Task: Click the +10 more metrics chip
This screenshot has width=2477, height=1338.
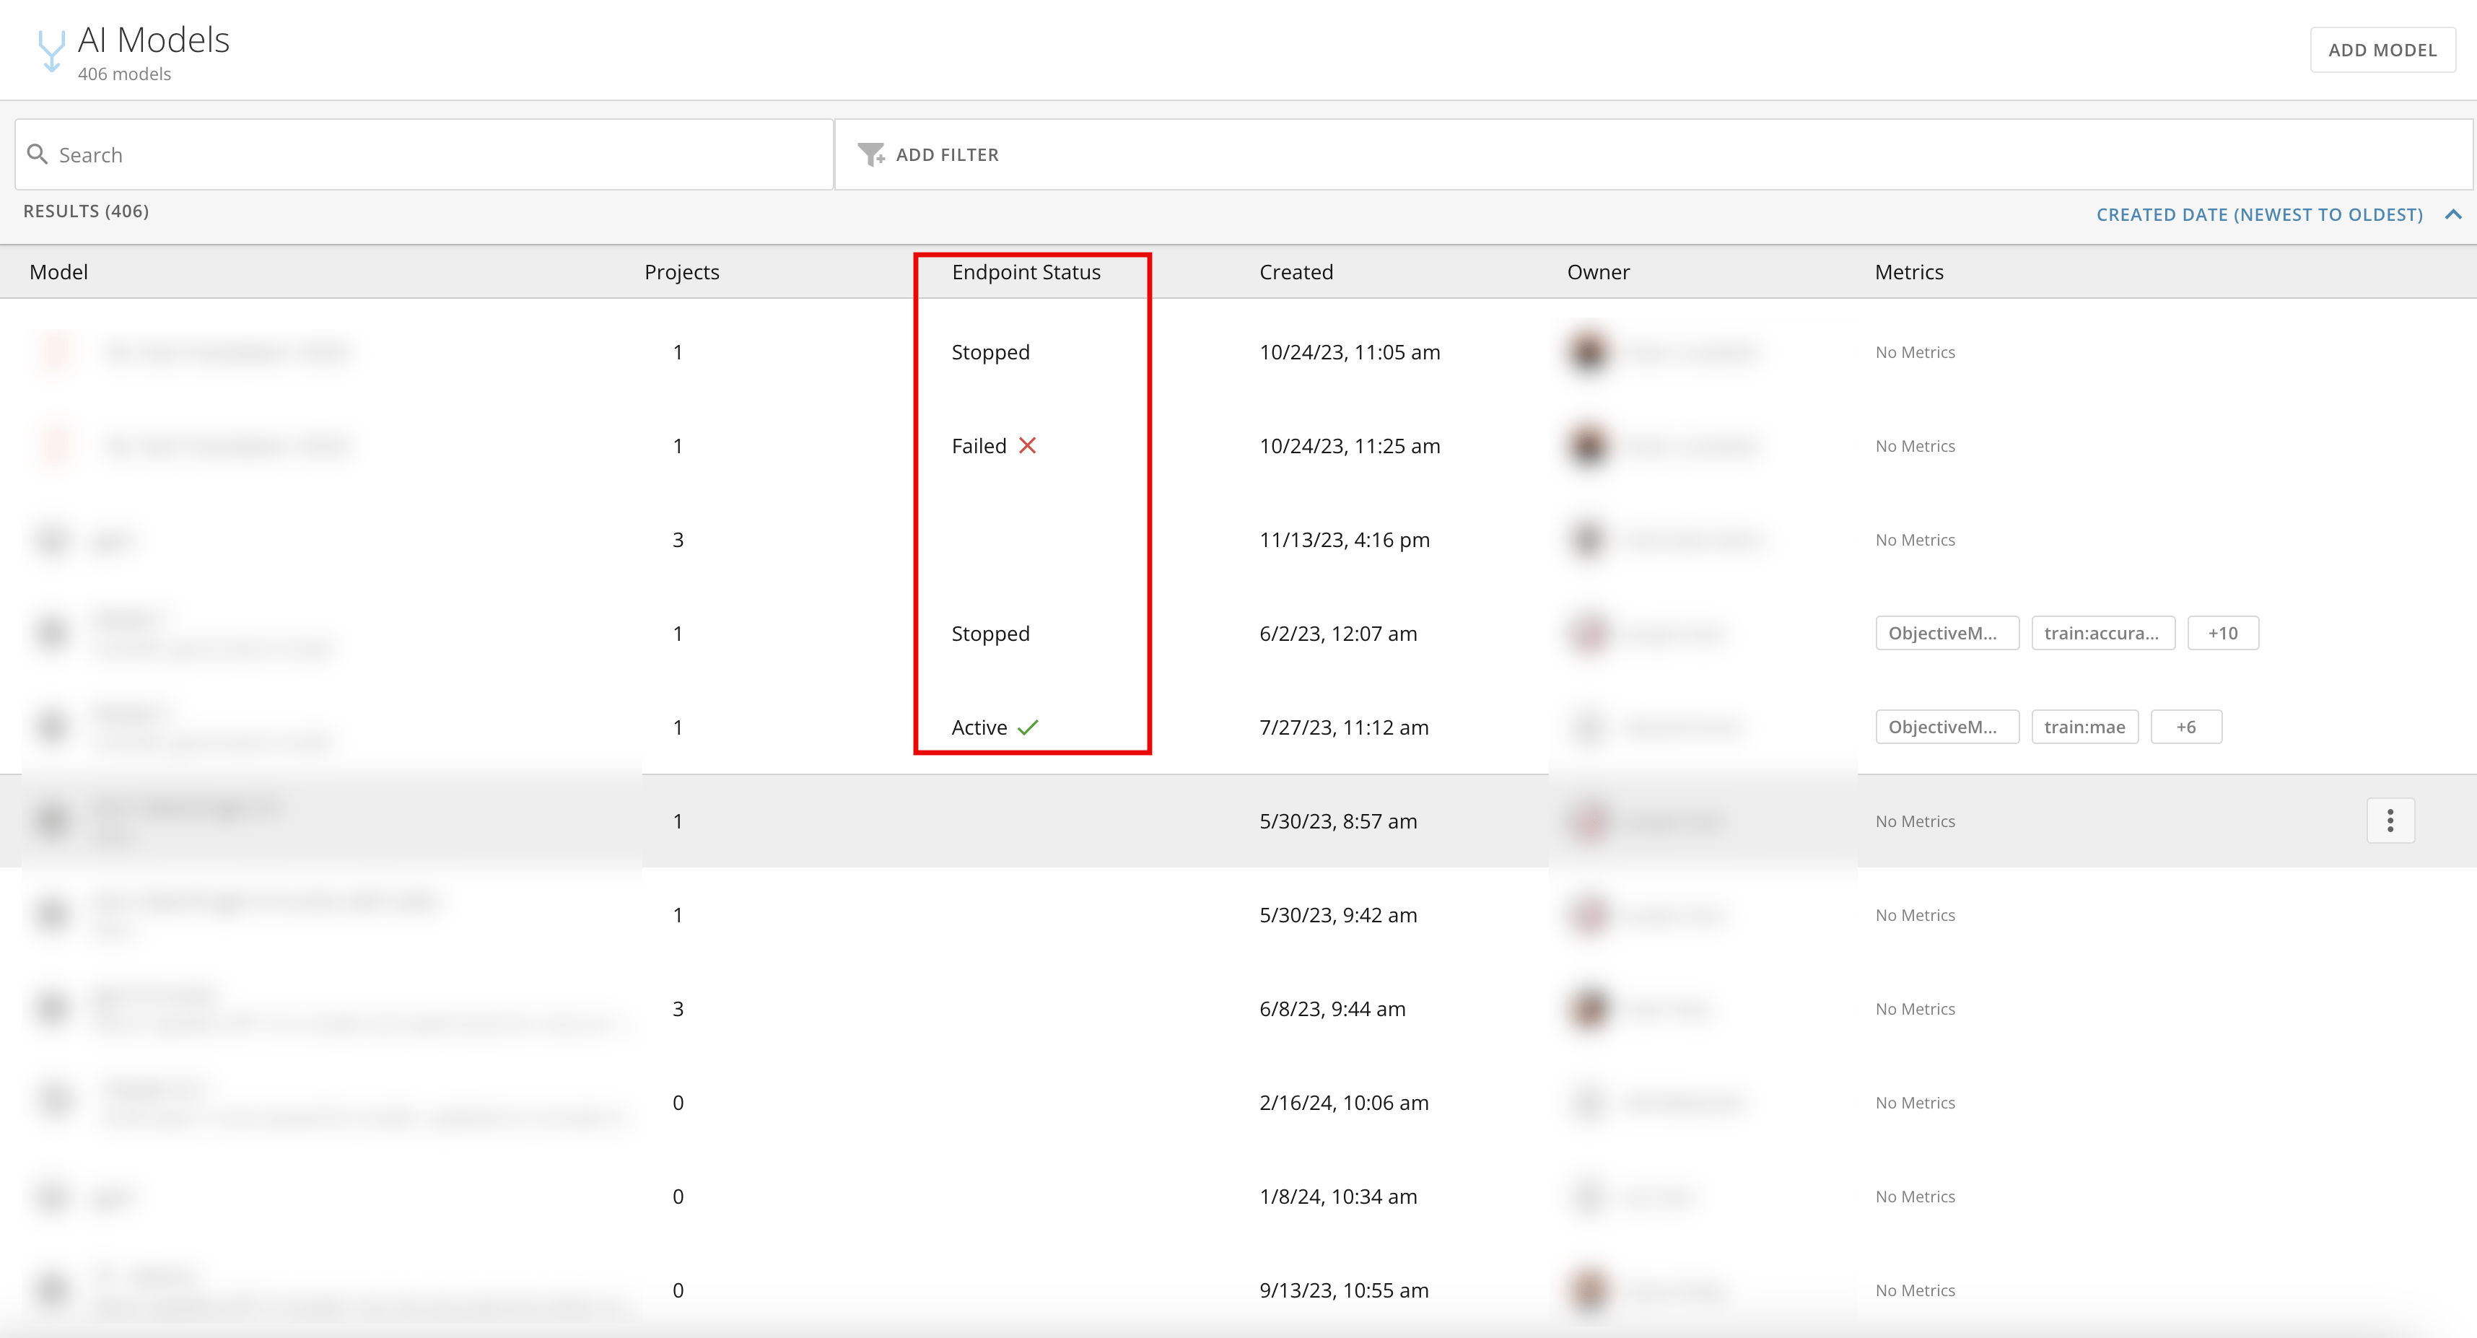Action: pyautogui.click(x=2222, y=634)
